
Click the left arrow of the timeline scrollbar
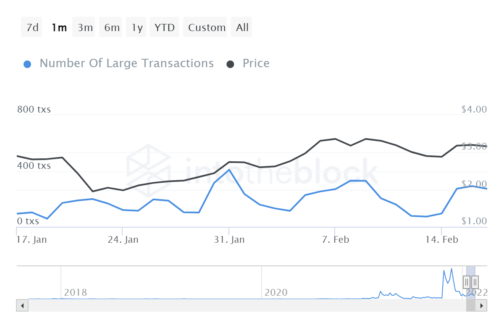pyautogui.click(x=22, y=305)
